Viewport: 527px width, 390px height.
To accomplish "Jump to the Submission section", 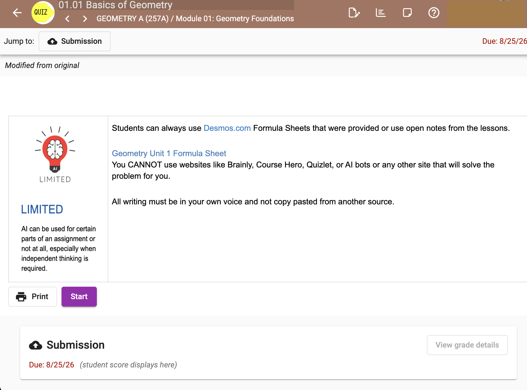I will [74, 41].
